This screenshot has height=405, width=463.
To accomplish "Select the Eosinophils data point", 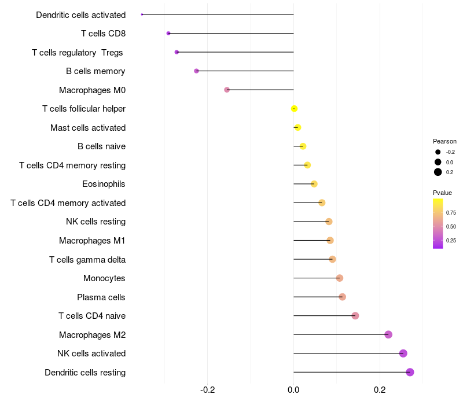I will click(x=314, y=184).
